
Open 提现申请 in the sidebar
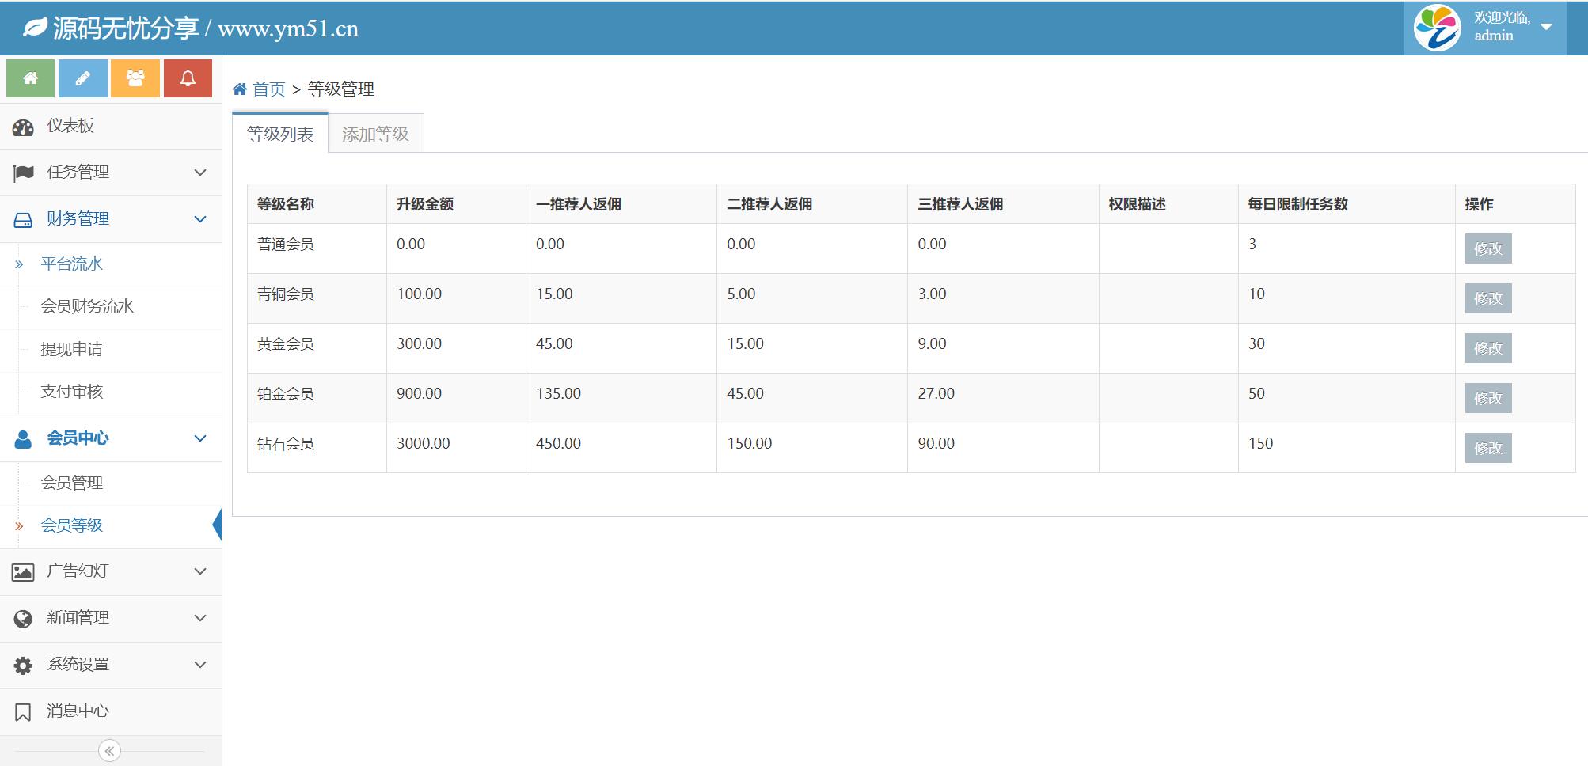point(72,349)
